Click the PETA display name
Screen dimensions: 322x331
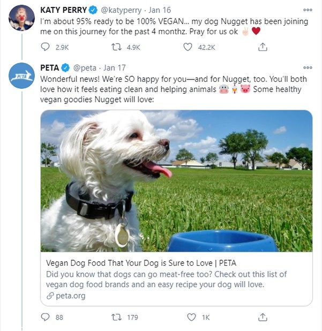click(50, 68)
